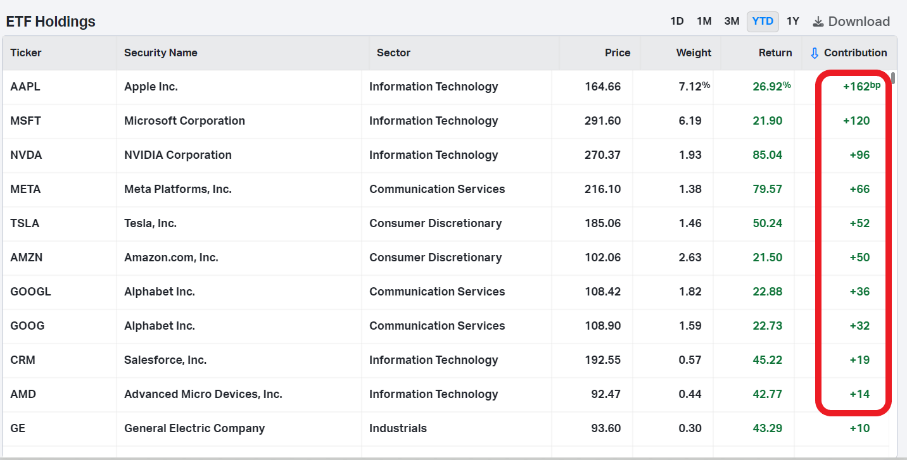907x460 pixels.
Task: Sort by the Security Name column
Action: 160,53
